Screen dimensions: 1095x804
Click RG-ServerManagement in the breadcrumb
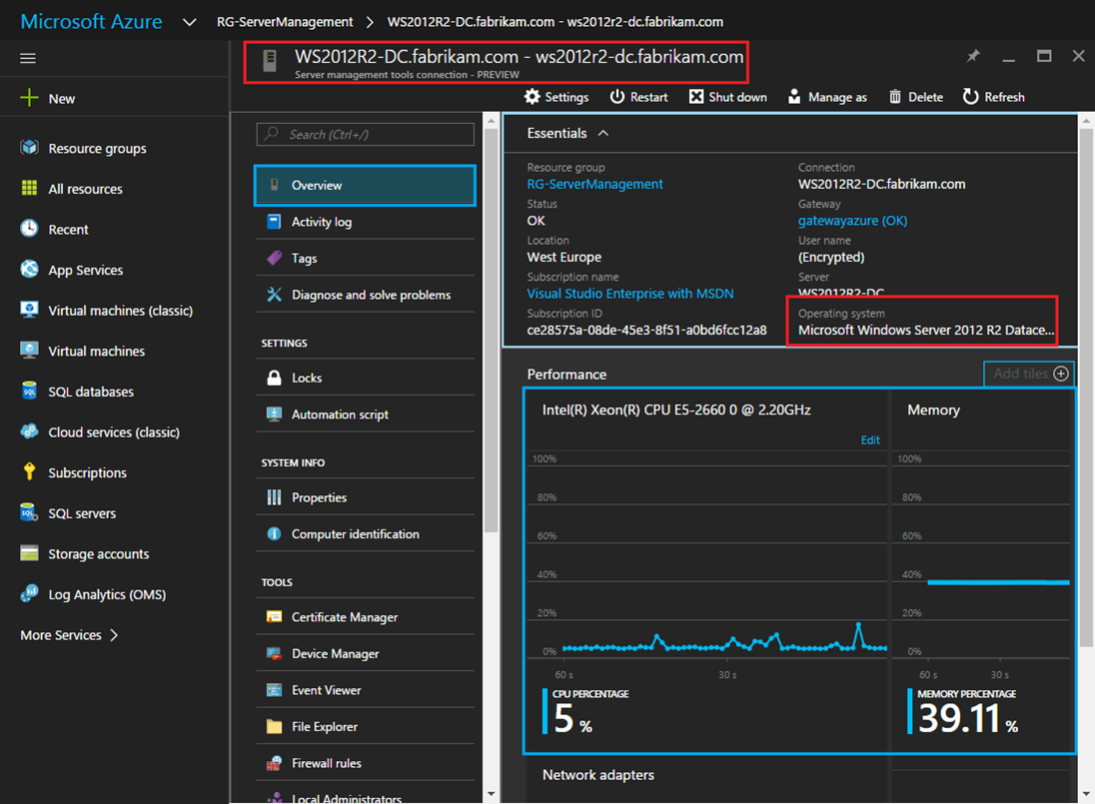coord(284,22)
